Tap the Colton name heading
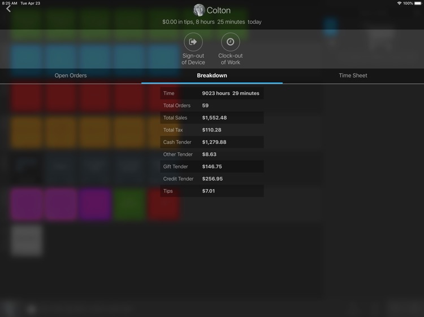Viewport: 424px width, 317px height. click(x=218, y=10)
